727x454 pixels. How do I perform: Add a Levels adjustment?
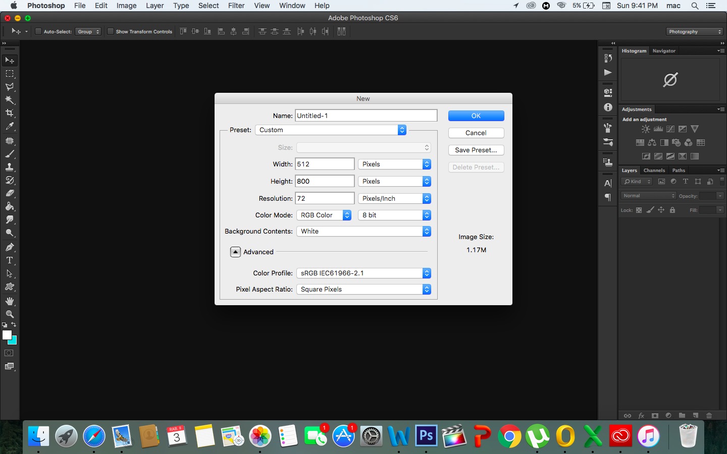tap(658, 129)
